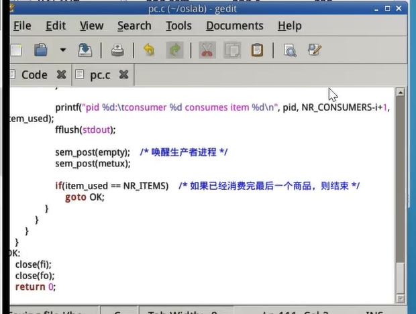Viewport: 416px width, 314px height.
Task: Click the OK: label line
Action: click(15, 253)
